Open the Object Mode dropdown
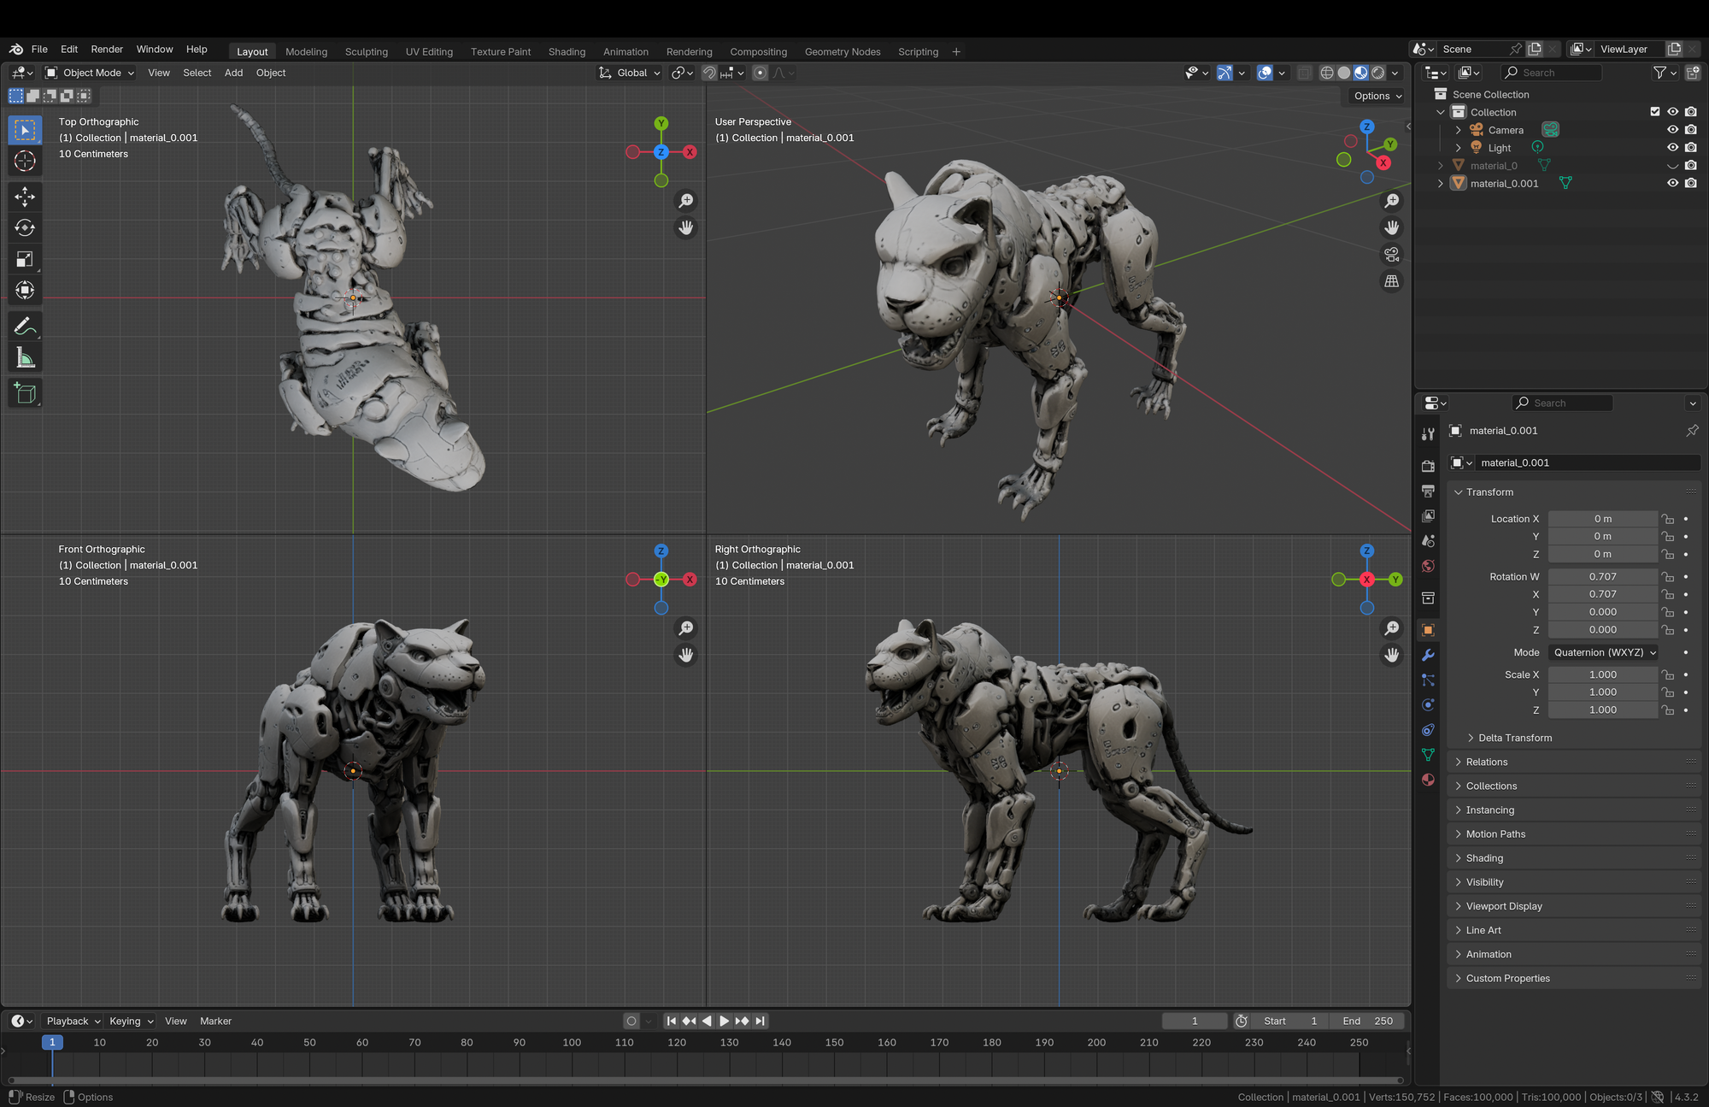 (90, 73)
